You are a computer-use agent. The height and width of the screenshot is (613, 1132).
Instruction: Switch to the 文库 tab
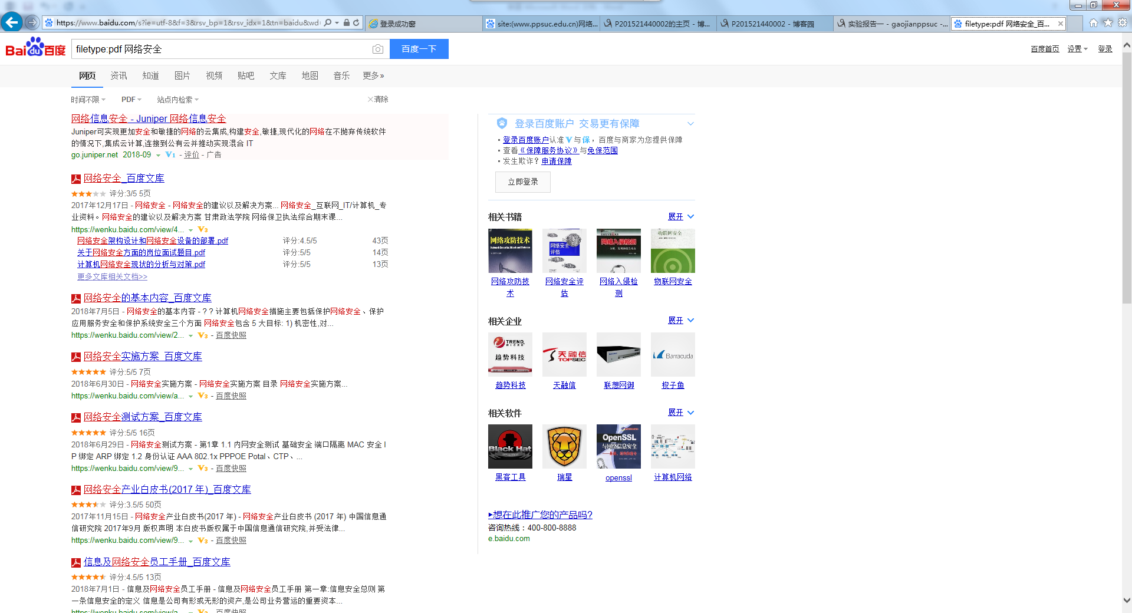coord(278,75)
